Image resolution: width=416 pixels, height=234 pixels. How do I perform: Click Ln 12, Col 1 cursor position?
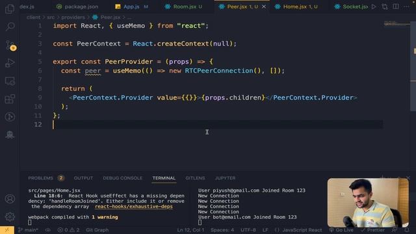[x=190, y=230]
